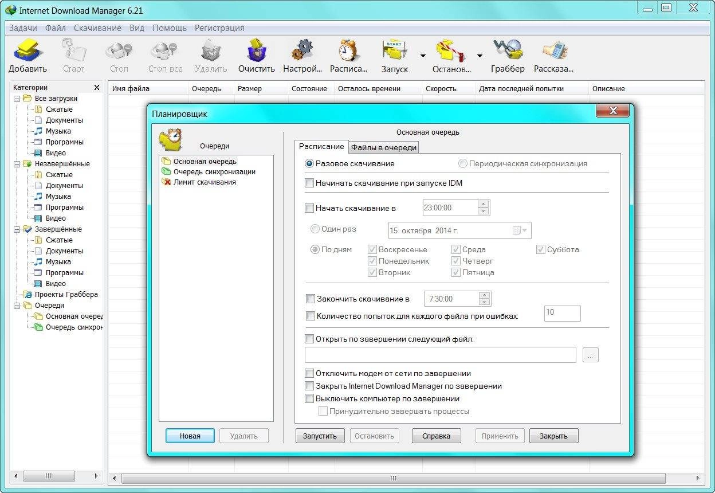Select Разовое скачивание radio button
Viewport: 715px width, 493px height.
coord(309,163)
